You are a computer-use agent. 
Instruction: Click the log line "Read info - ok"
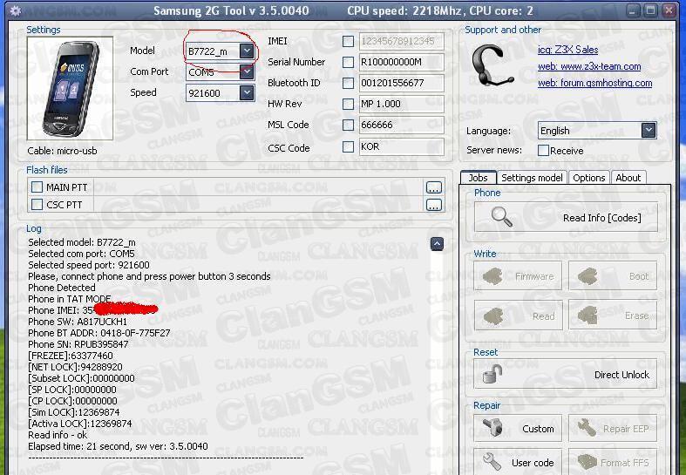click(x=58, y=435)
